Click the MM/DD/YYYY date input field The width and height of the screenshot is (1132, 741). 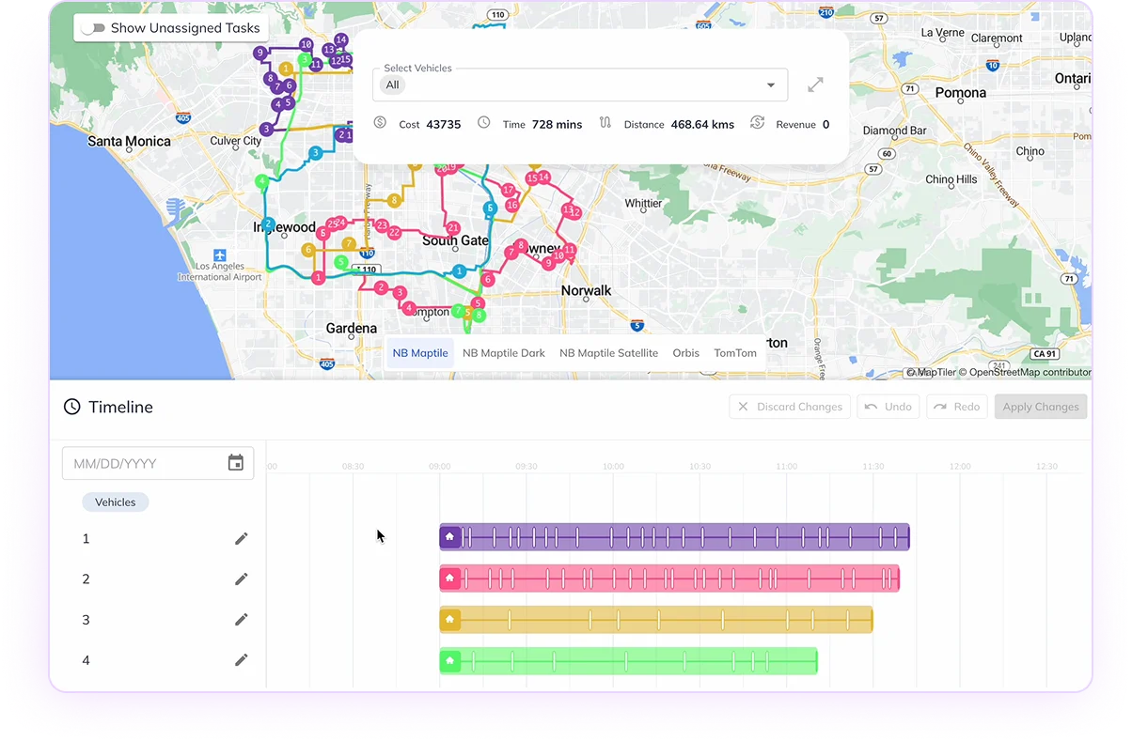click(141, 462)
